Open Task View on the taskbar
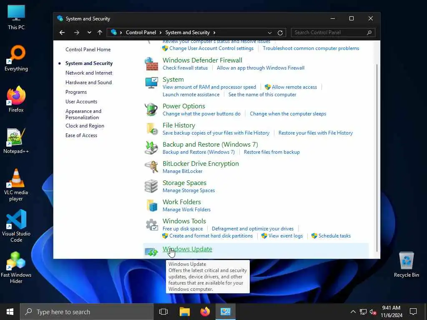The image size is (427, 320). [163, 312]
